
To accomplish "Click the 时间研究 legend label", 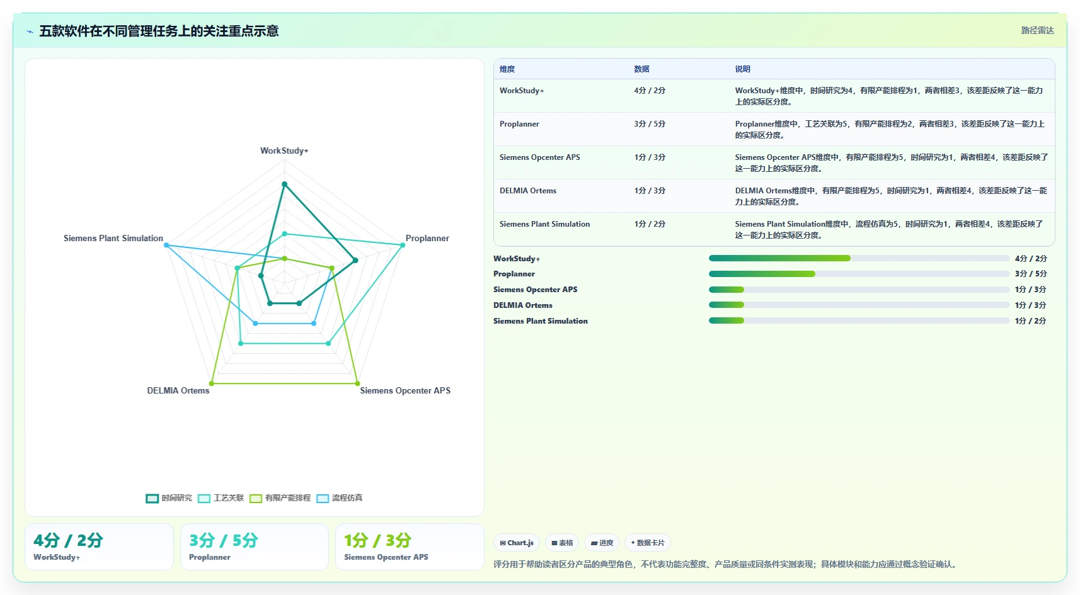I will click(x=176, y=498).
